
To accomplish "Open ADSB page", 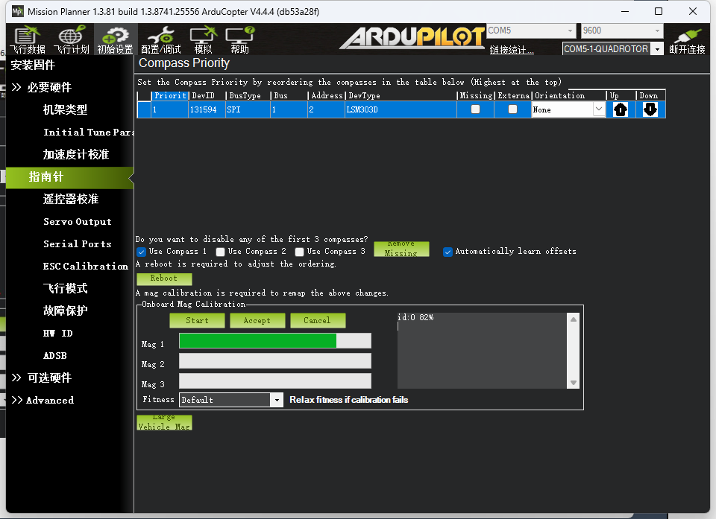I will pyautogui.click(x=54, y=356).
